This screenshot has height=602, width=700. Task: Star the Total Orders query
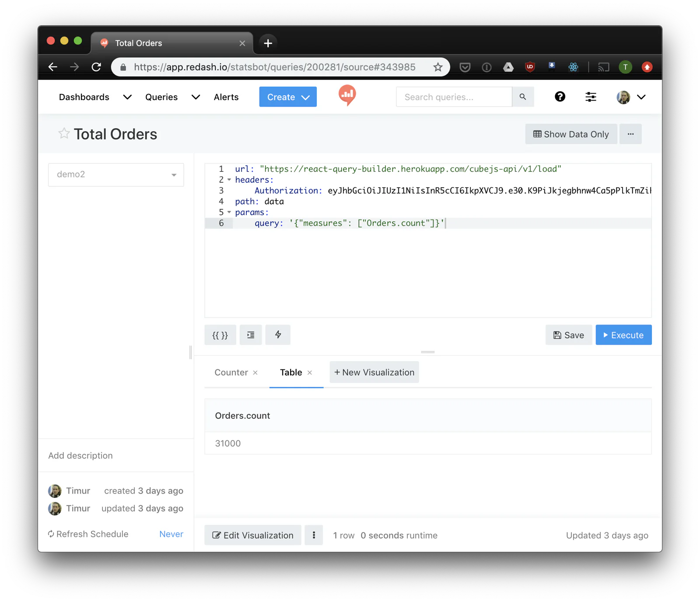pos(64,133)
